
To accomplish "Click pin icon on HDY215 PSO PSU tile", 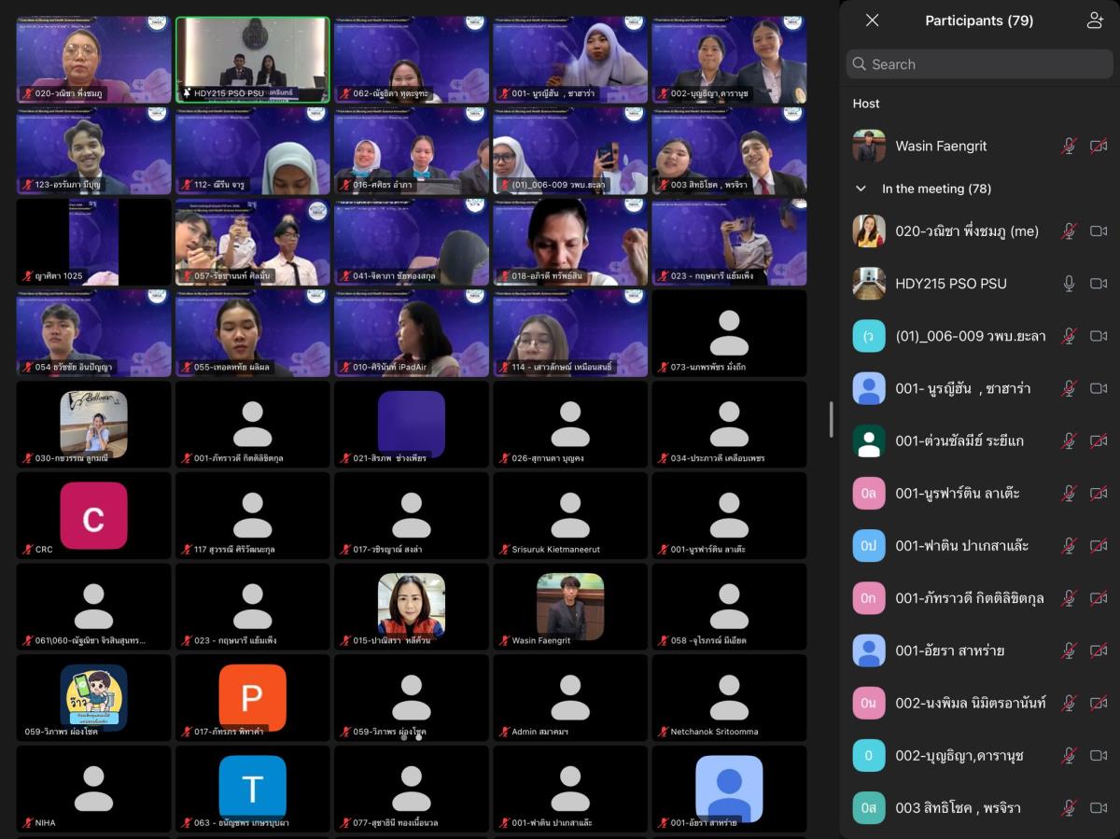I will pyautogui.click(x=185, y=93).
